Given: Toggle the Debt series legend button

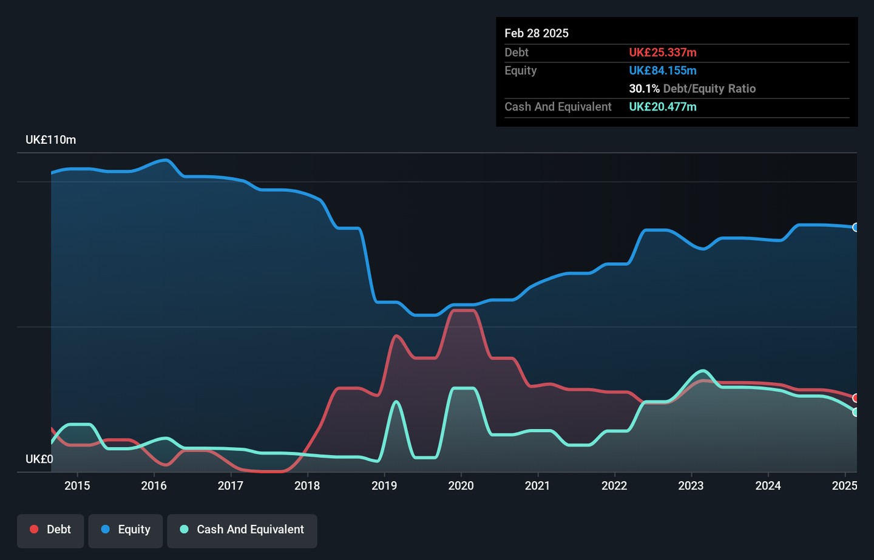Looking at the screenshot, I should 50,531.
